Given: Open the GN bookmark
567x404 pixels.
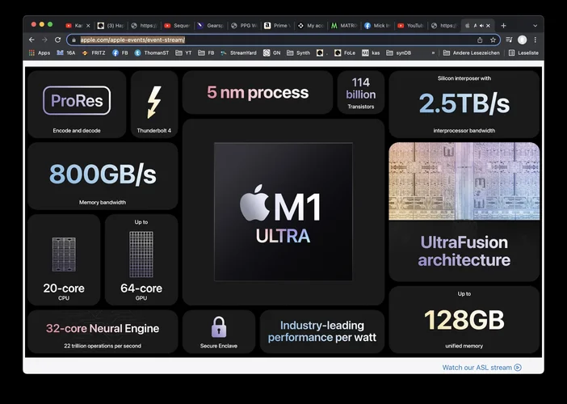Looking at the screenshot, I should [271, 53].
